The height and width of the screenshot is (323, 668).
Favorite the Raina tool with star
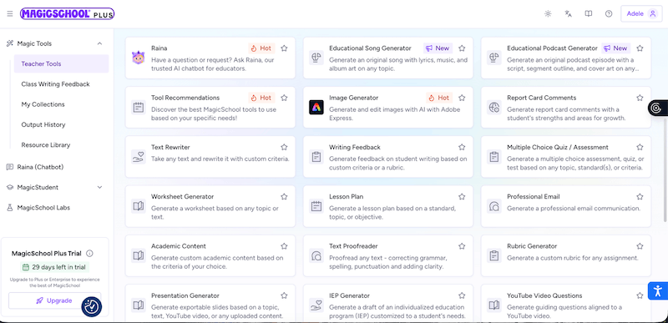tap(284, 48)
